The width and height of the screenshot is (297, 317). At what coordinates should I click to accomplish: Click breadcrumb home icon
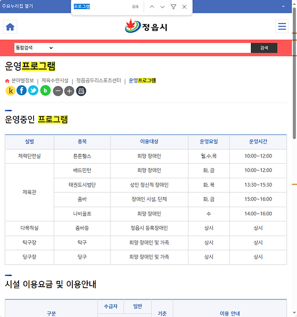(x=7, y=81)
